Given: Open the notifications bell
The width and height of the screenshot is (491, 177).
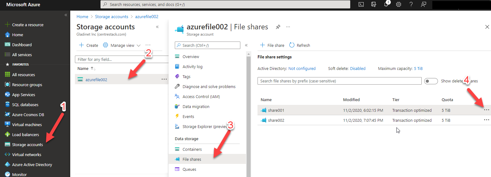Looking at the screenshot, I should pos(386,4).
